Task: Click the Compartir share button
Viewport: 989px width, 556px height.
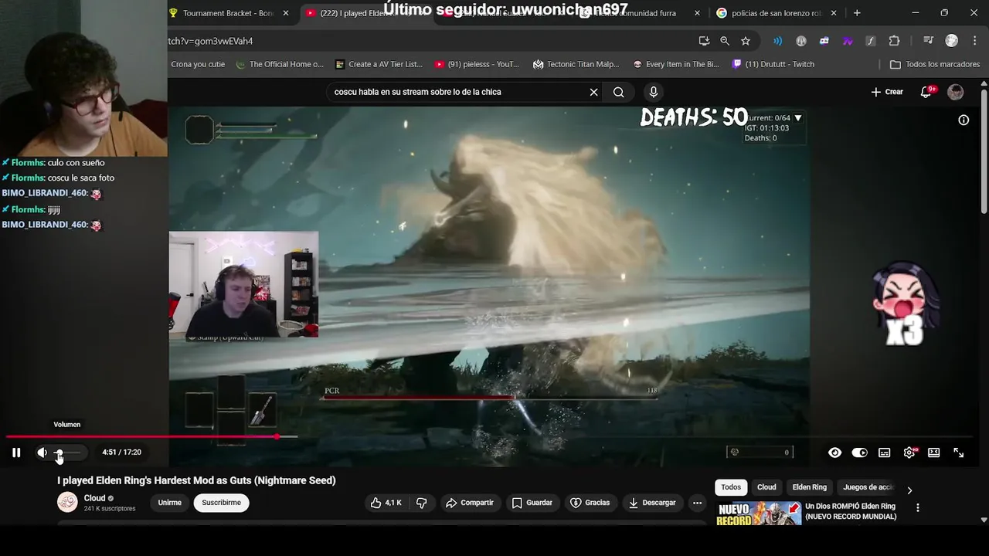Action: [470, 503]
